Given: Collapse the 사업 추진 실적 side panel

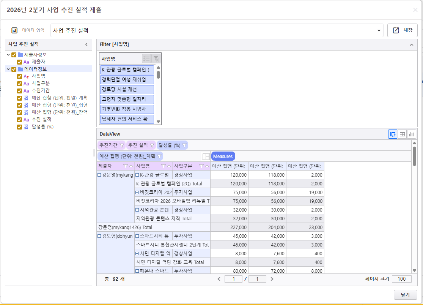Looking at the screenshot, I should click(x=86, y=44).
